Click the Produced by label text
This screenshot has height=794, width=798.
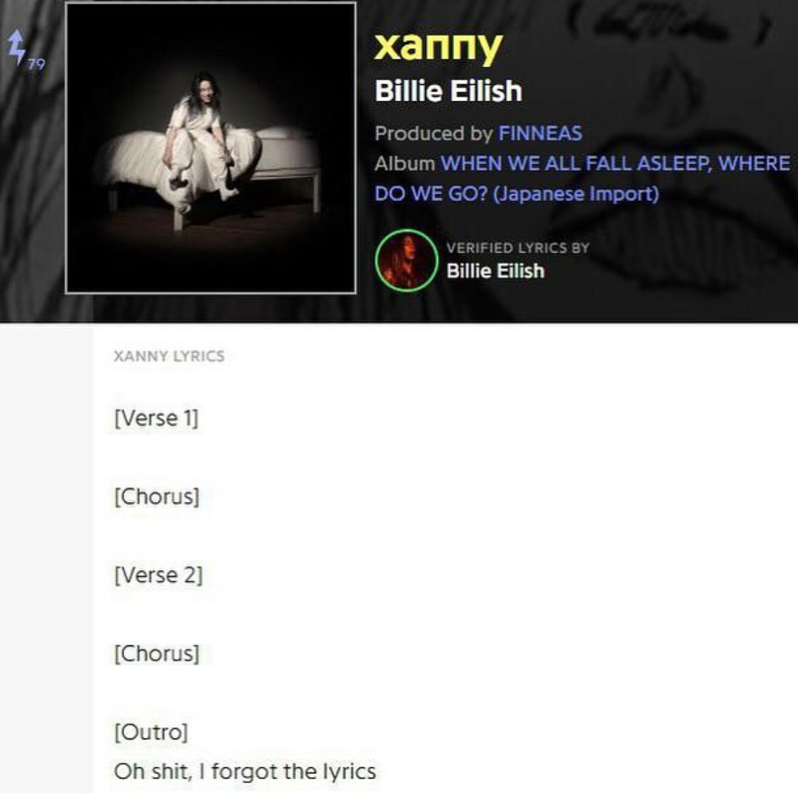433,133
